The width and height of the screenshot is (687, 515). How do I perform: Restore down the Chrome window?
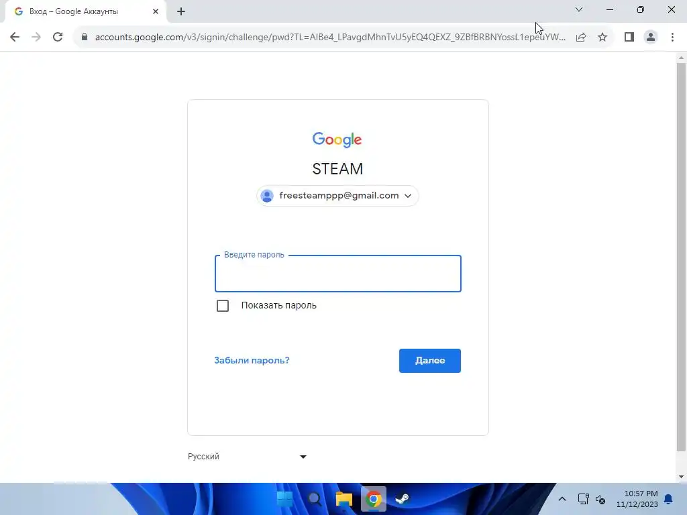click(641, 9)
